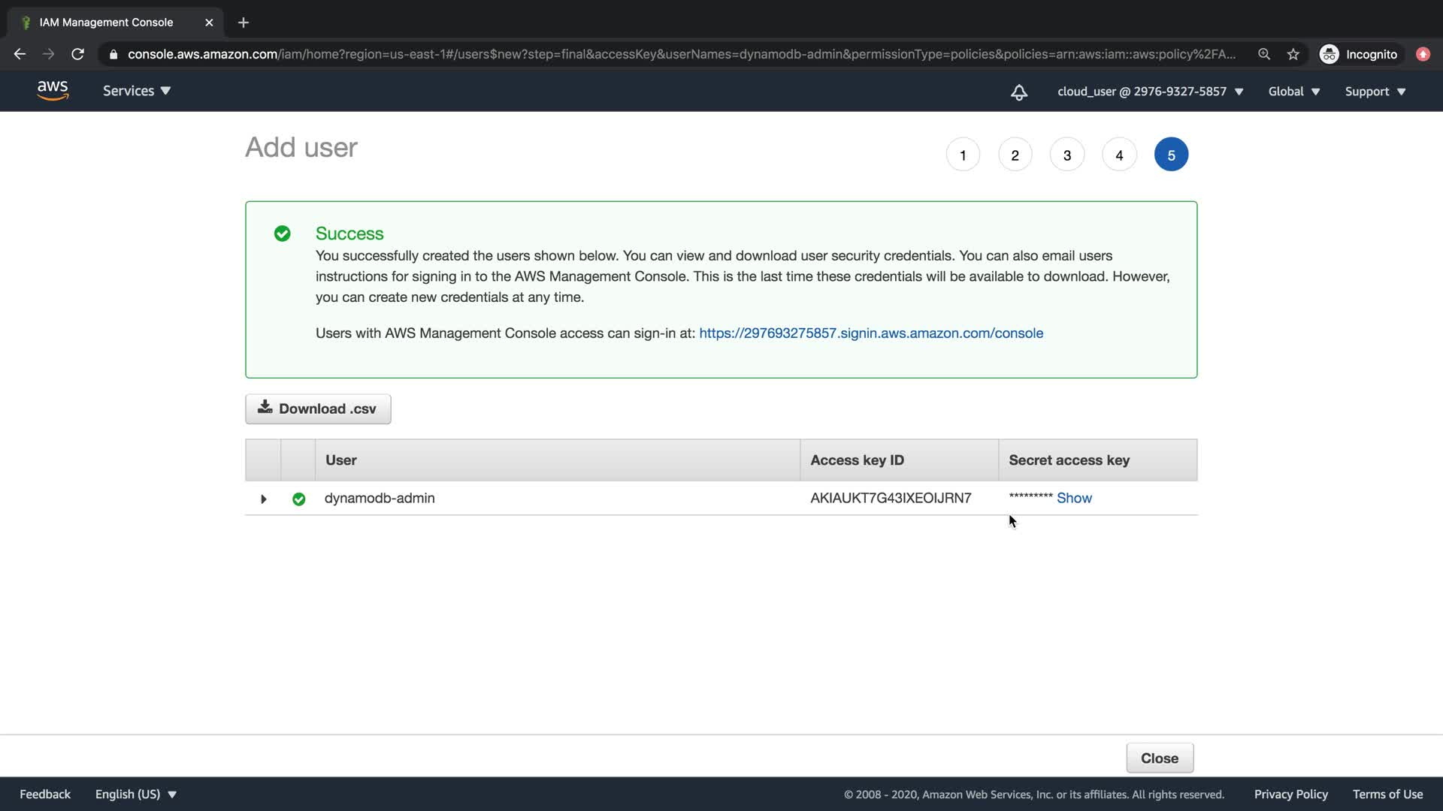
Task: Open the Services dropdown menu
Action: click(x=137, y=91)
